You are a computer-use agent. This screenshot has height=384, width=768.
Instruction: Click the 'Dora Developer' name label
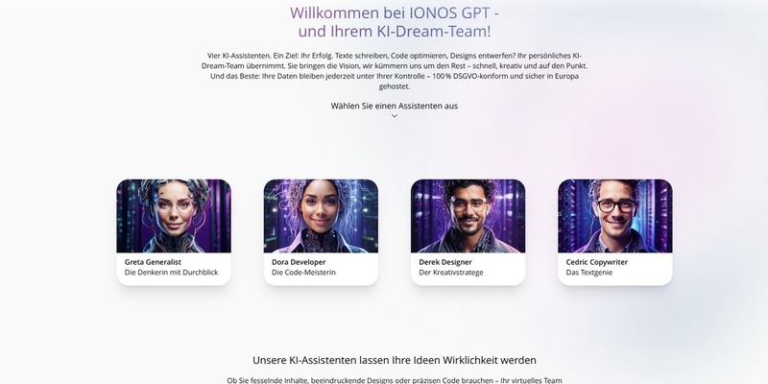(299, 262)
